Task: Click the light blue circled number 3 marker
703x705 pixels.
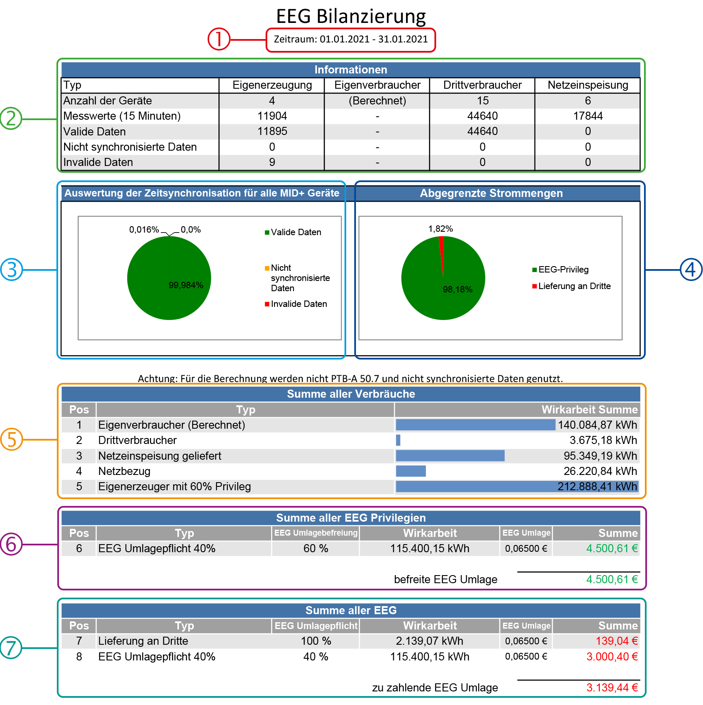Action: 11,270
